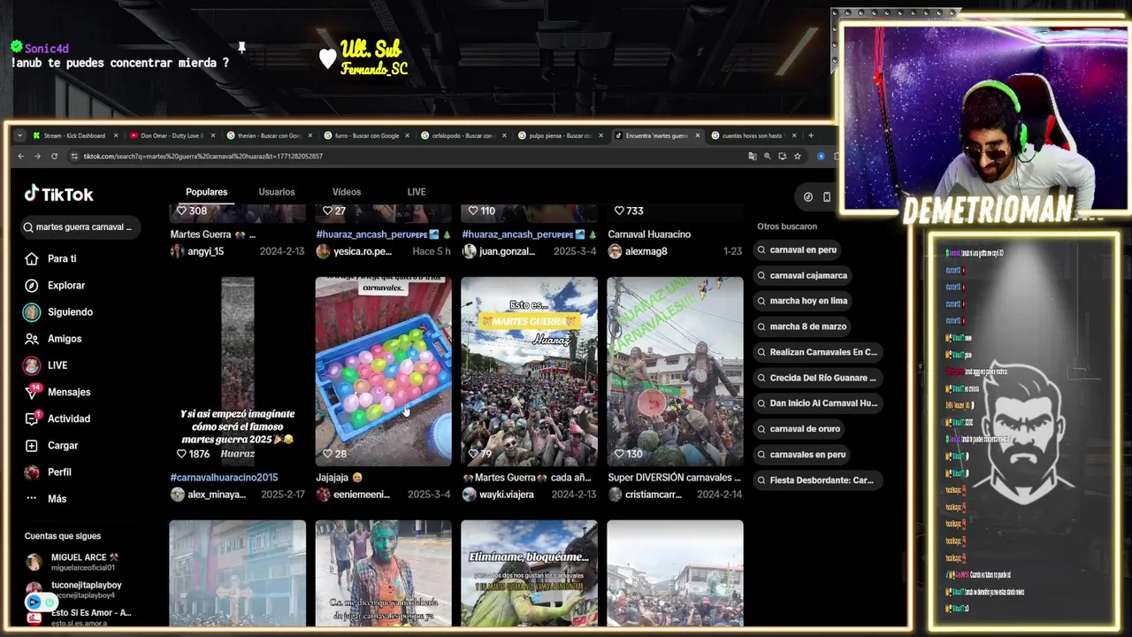Search suggestion 'Crecida Del Río Guanare ...'
Screen dimensions: 1132x637
click(x=817, y=378)
